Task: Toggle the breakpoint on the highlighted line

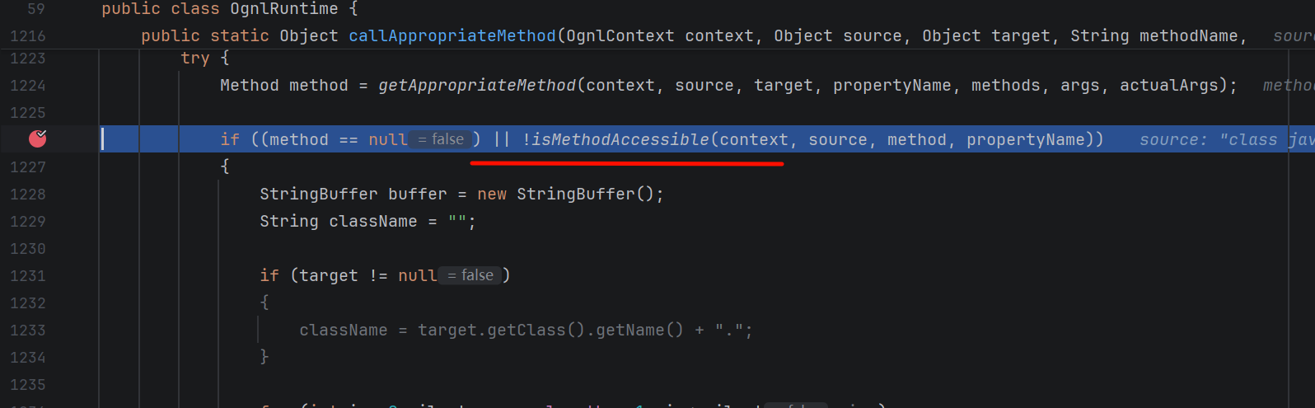Action: click(38, 138)
